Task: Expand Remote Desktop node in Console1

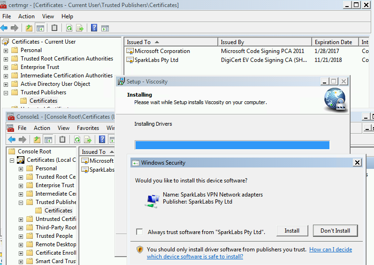Action: pyautogui.click(x=21, y=245)
